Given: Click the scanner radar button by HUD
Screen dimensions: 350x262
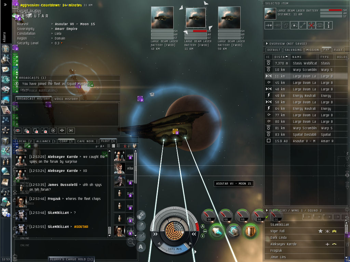Looking at the screenshot, I should [x=141, y=225].
